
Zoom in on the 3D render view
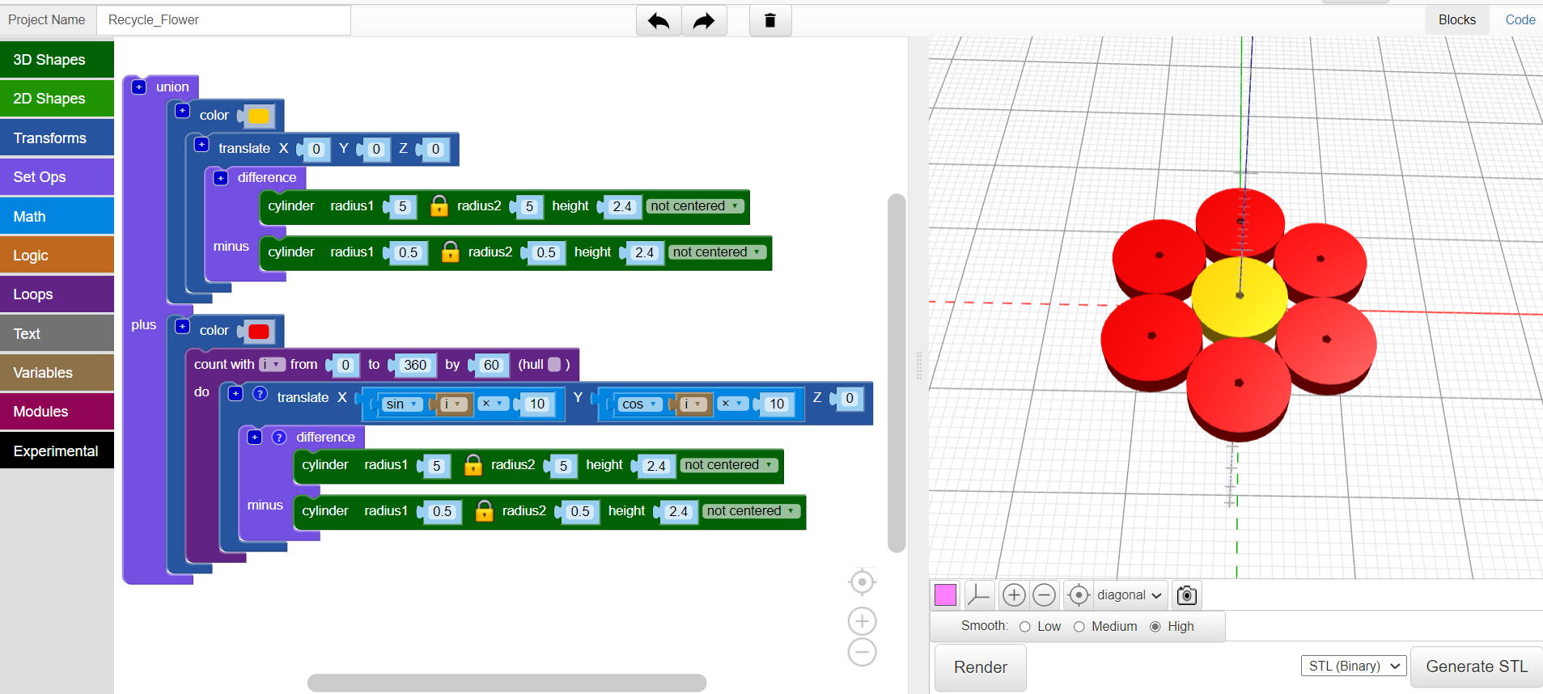tap(1013, 595)
